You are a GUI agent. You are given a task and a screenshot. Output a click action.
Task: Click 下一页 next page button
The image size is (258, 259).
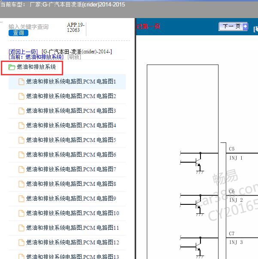233,26
